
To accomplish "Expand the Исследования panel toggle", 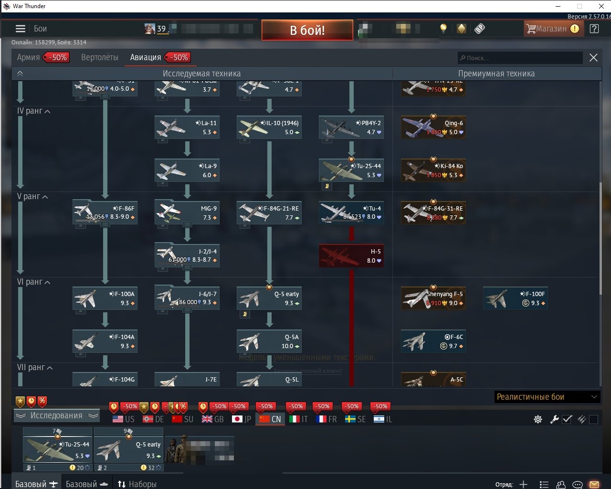I will (x=56, y=415).
